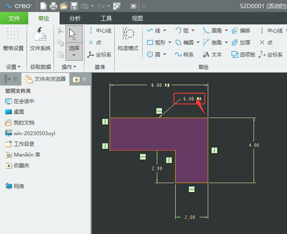287x234 pixels.
Task: Switch to the model tree tab
Action: pos(11,79)
